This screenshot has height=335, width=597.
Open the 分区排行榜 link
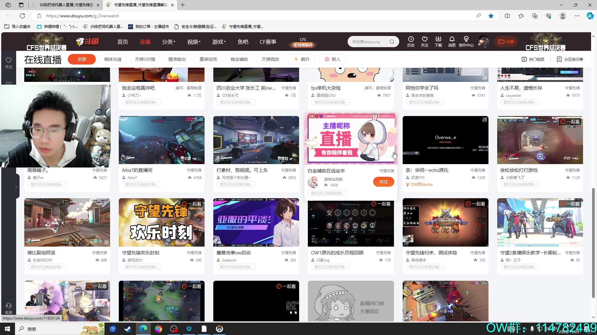click(570, 59)
